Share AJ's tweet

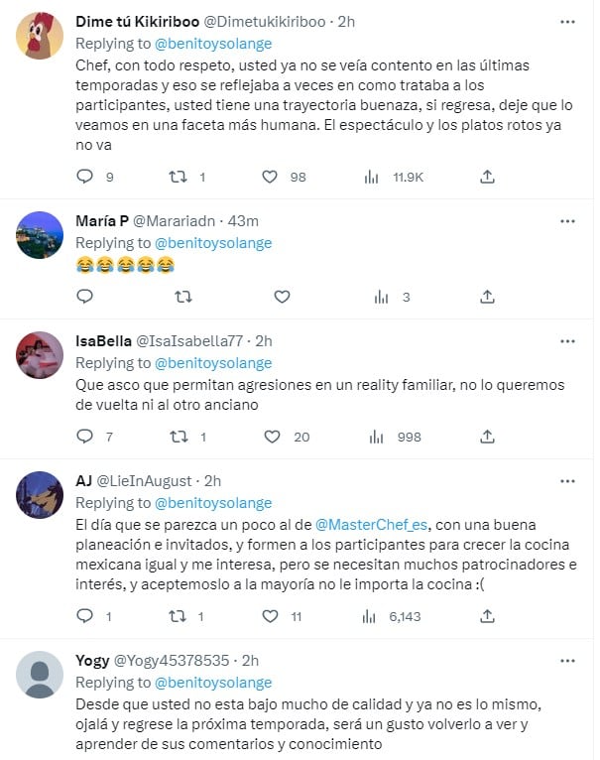tap(487, 616)
